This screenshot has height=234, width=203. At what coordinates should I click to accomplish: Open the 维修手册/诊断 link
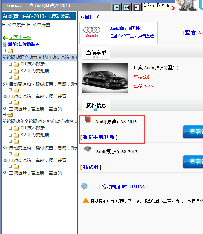99,137
